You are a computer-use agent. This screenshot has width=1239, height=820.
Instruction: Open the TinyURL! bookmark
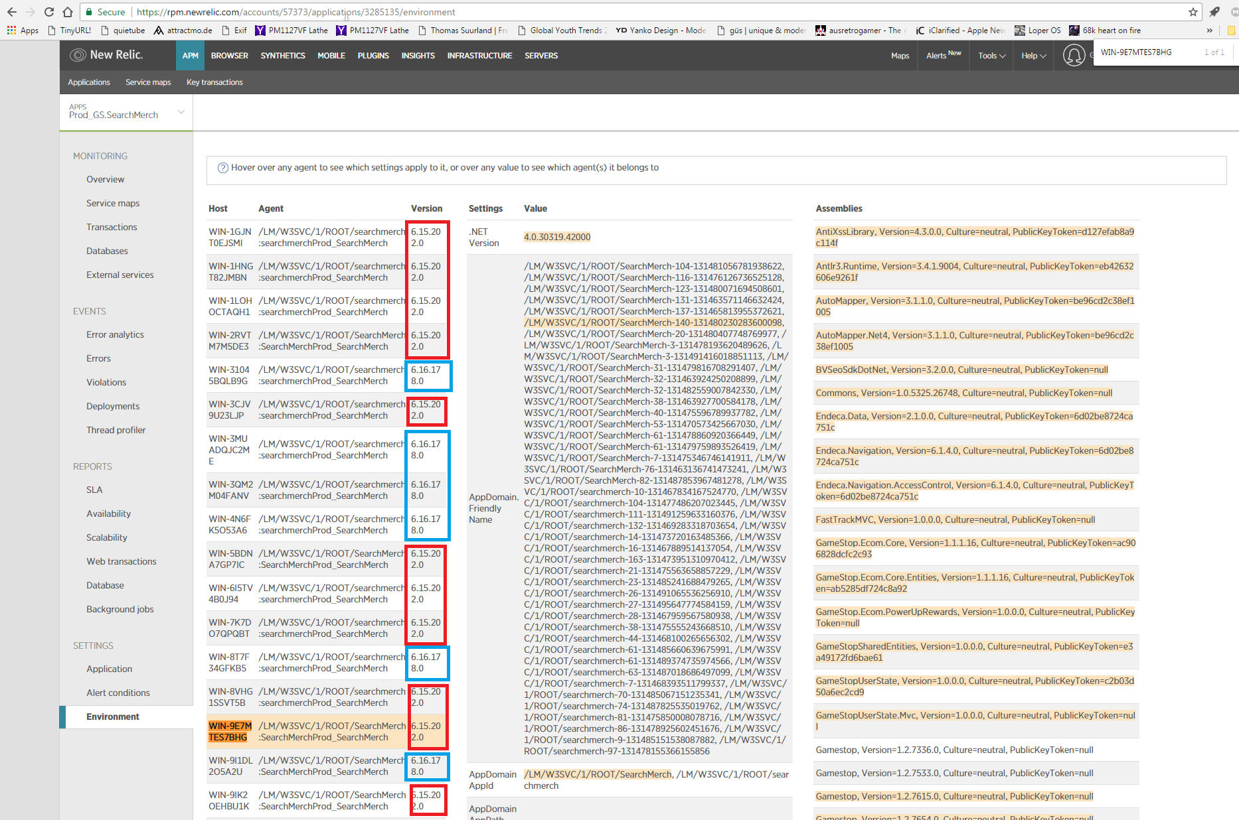click(x=69, y=31)
